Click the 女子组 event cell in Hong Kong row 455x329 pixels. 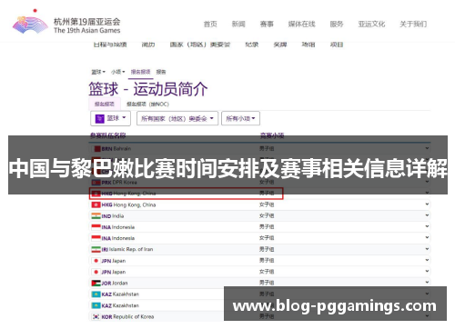(x=267, y=204)
